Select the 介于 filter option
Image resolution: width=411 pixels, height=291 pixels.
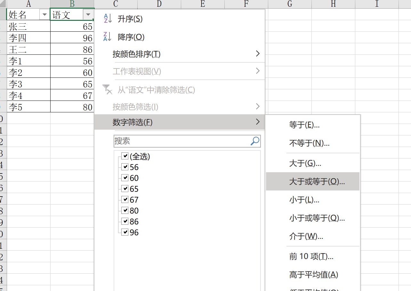pos(306,237)
